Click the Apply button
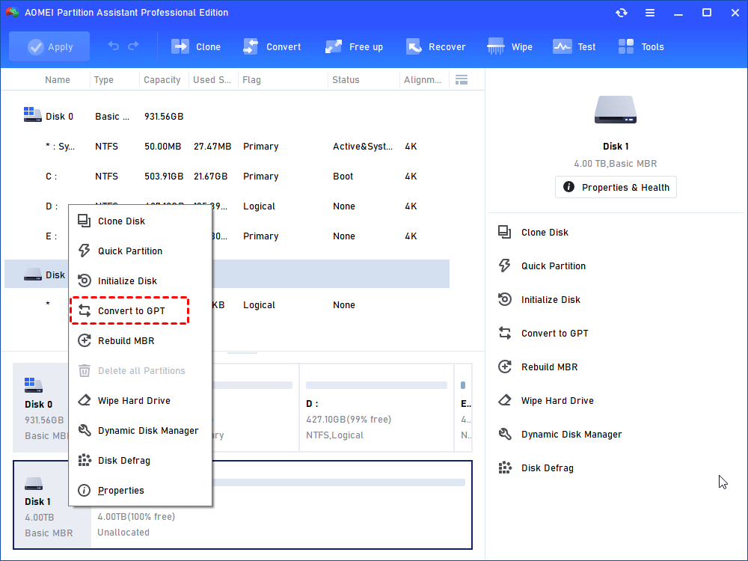The image size is (748, 561). coord(49,46)
